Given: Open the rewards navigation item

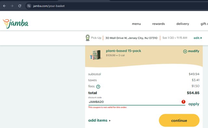Looking at the screenshot, I should (158, 24).
